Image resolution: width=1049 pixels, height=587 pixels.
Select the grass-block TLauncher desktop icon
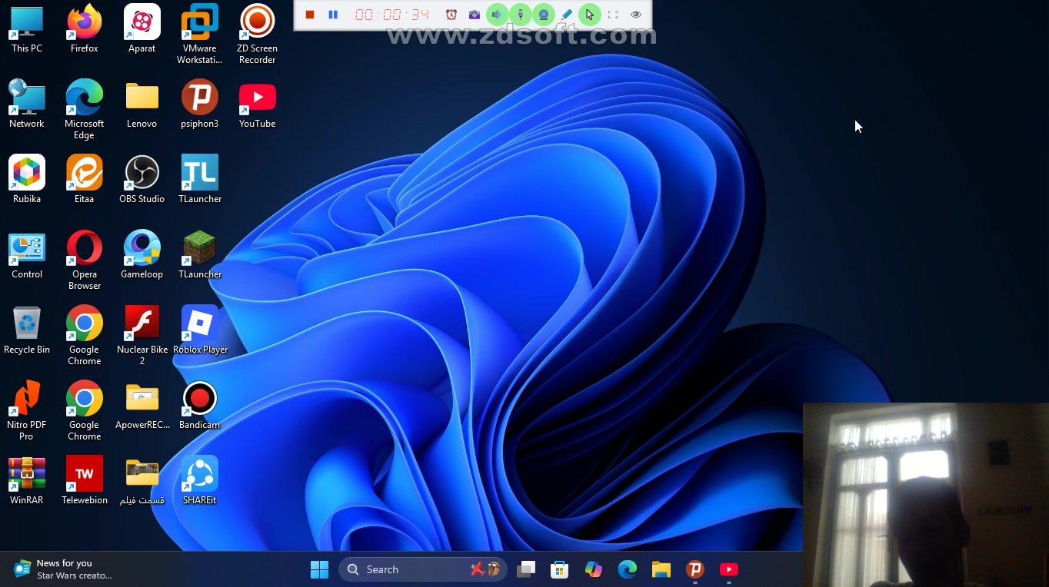point(200,255)
